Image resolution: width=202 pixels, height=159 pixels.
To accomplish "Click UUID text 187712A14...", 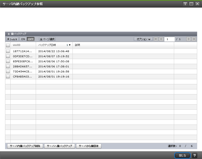I will point(22,51).
